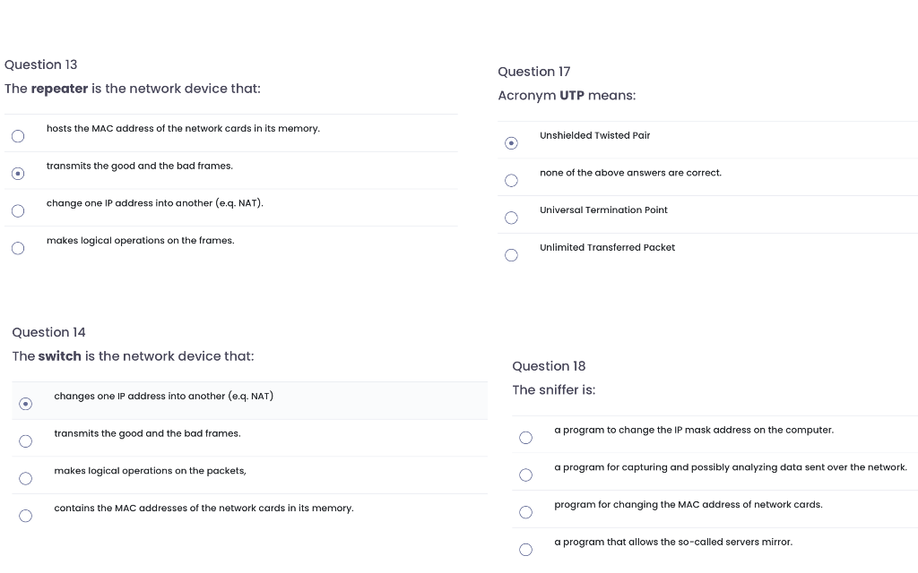918x573 pixels.
Task: Choose 'transmits the good and the bad frames' for switch
Action: pos(26,441)
